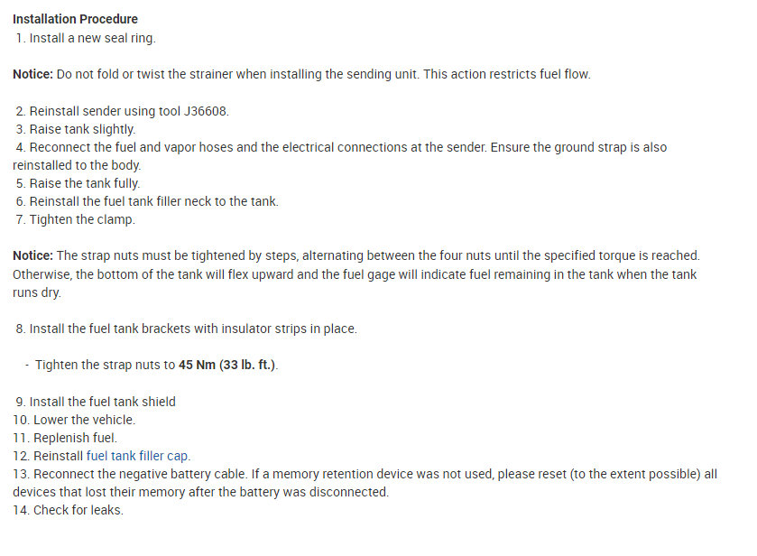Click the sentence Ensure the ground strap is also
Screen dimensions: 757x556
click(578, 147)
